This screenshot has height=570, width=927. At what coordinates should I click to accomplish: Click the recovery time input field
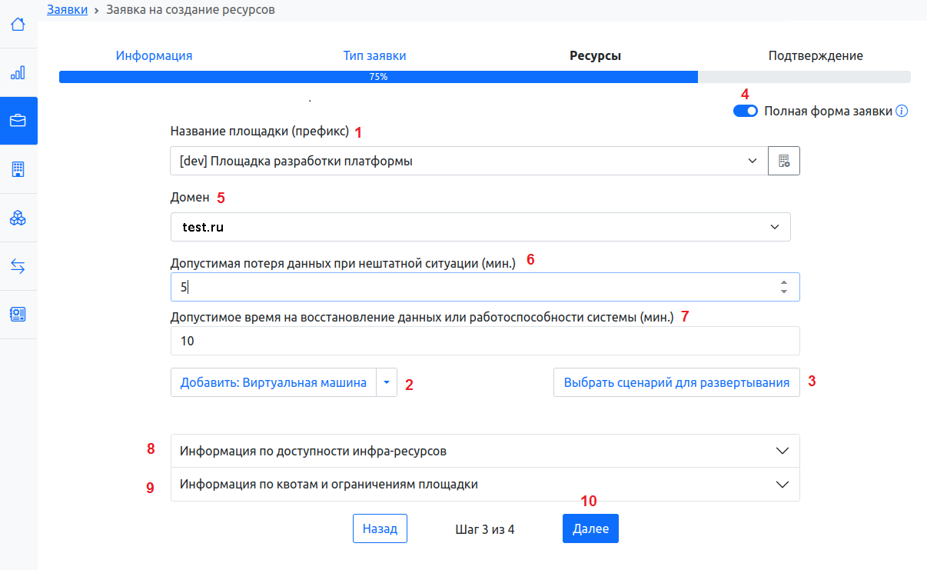pos(485,341)
